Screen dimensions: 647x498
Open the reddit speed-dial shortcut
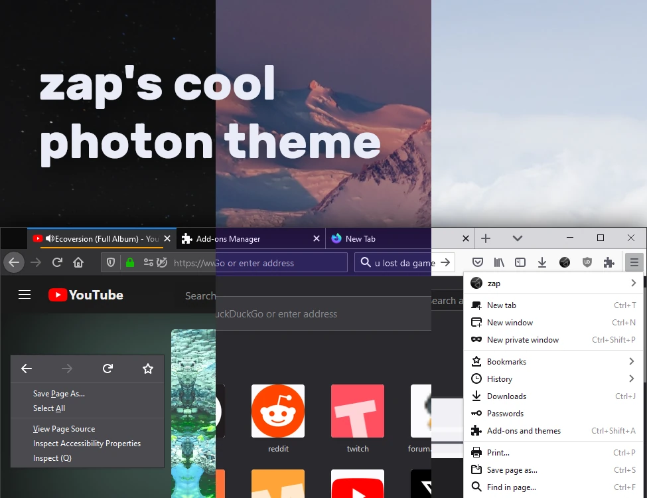(278, 410)
